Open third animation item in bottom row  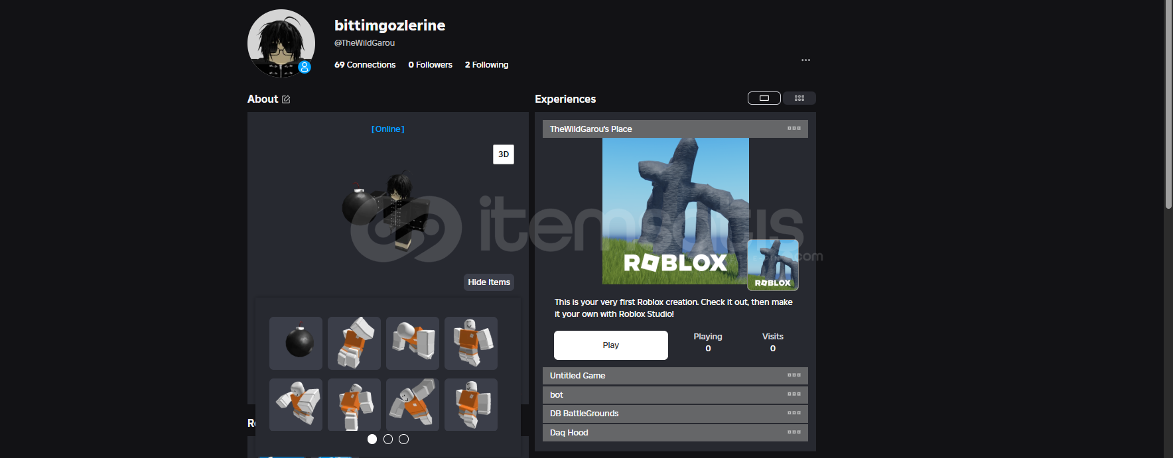tap(413, 405)
